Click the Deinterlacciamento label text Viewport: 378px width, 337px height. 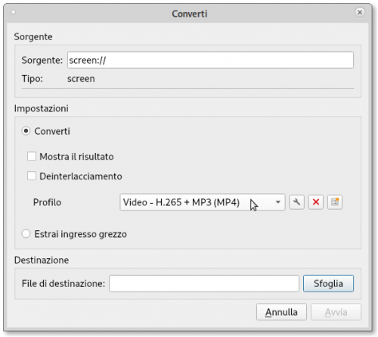pyautogui.click(x=81, y=176)
